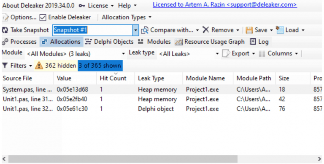Sort by the Module Name column header
Viewport: 324px width, 164px height.
[208, 78]
